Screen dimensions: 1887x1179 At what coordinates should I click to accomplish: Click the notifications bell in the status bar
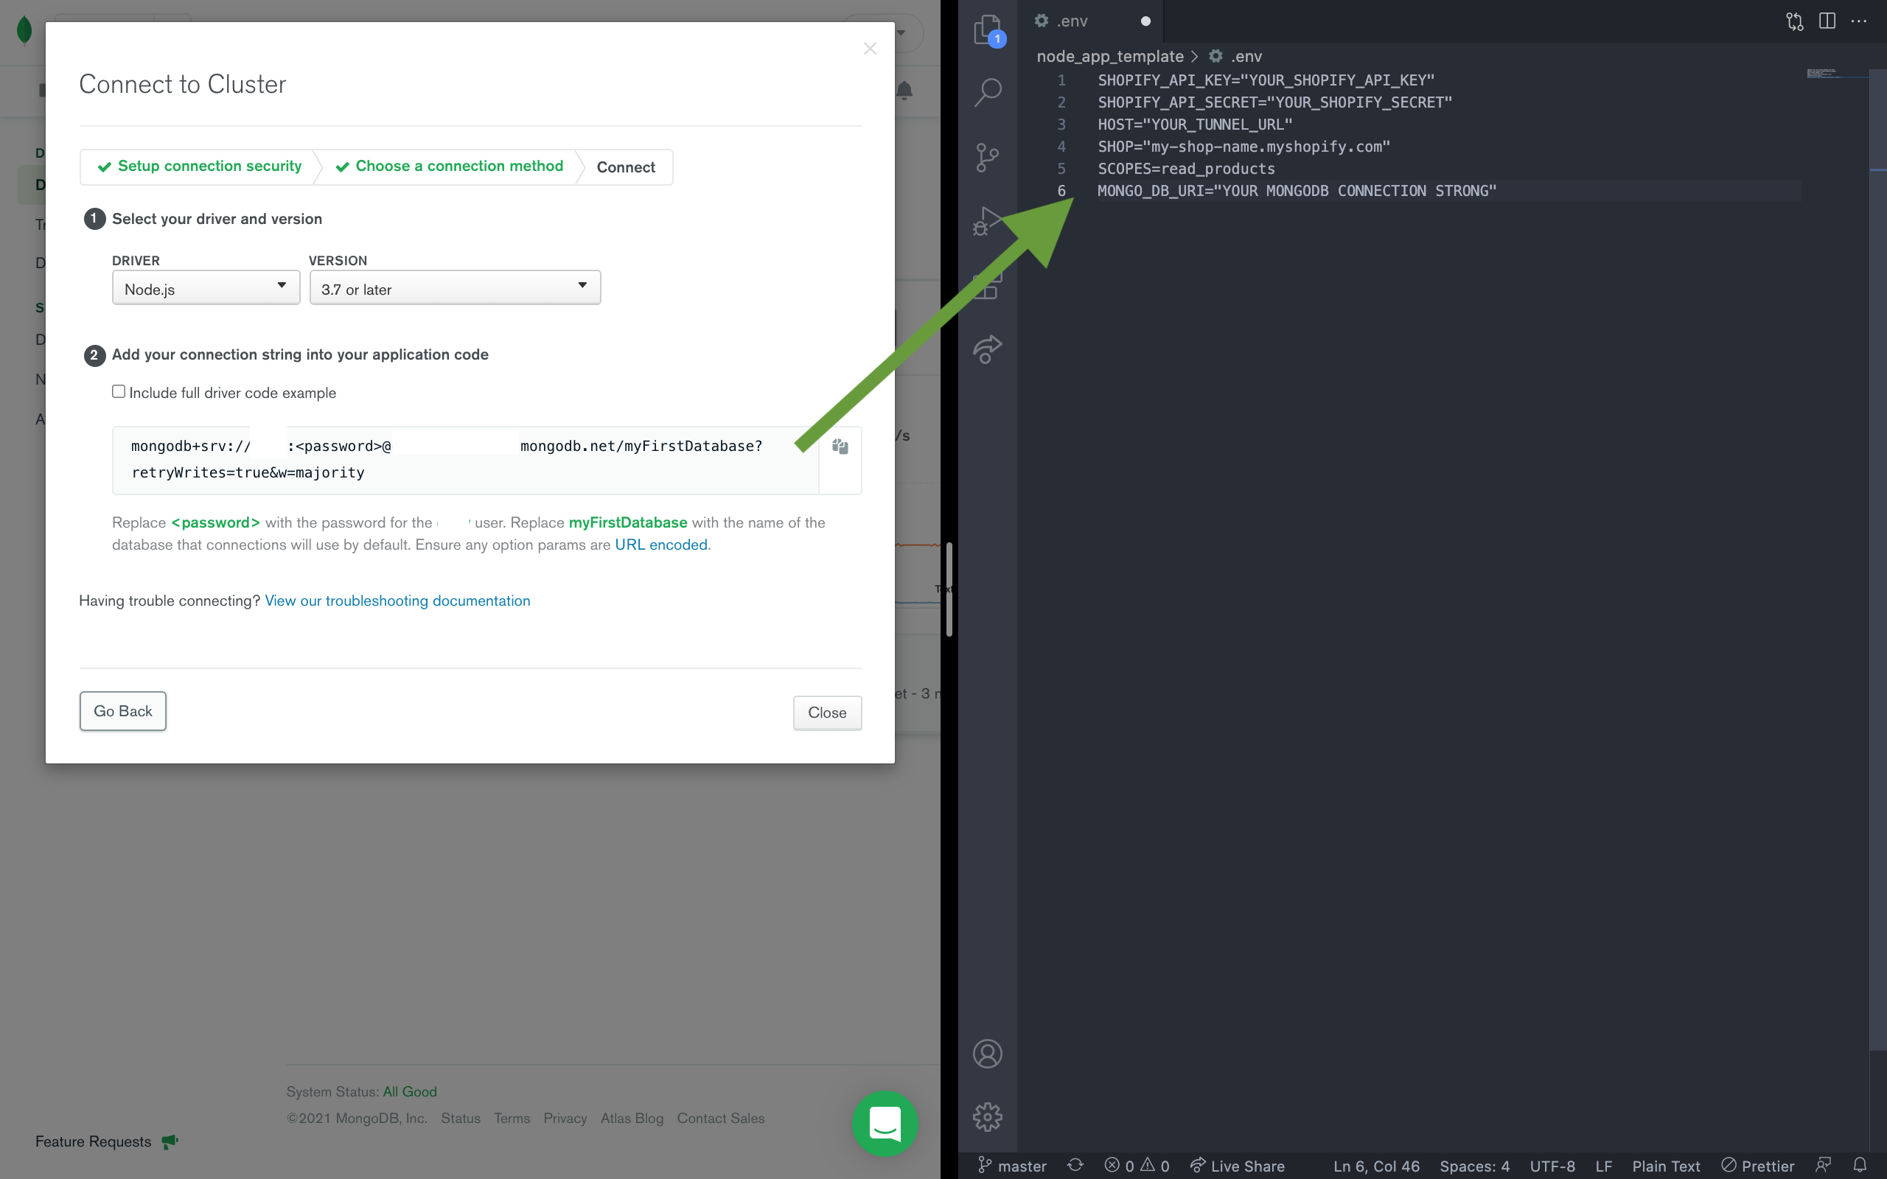[x=1860, y=1166]
